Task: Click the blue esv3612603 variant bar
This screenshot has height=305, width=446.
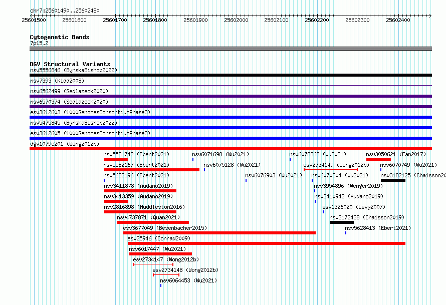Action: [x=231, y=117]
